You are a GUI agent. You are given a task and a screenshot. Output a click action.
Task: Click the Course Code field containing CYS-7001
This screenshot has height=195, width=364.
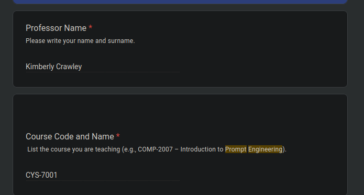(103, 175)
